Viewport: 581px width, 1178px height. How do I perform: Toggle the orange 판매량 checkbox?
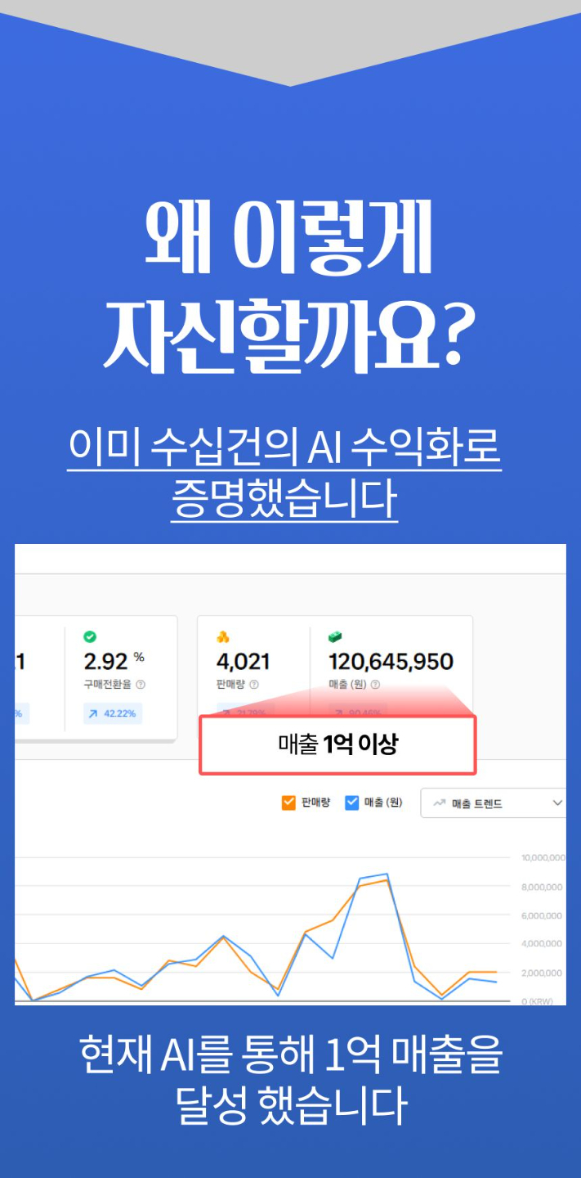288,803
